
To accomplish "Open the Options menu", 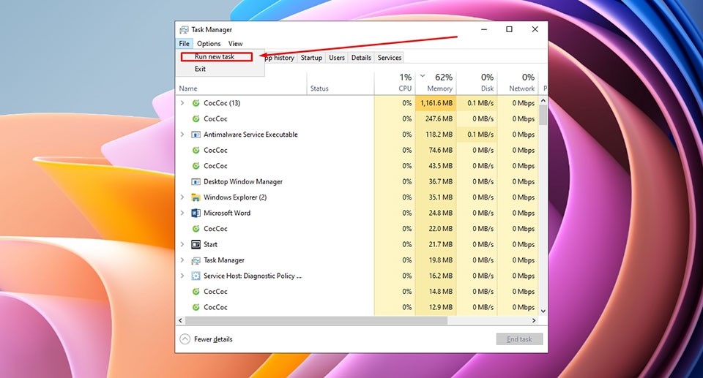I will (x=209, y=43).
